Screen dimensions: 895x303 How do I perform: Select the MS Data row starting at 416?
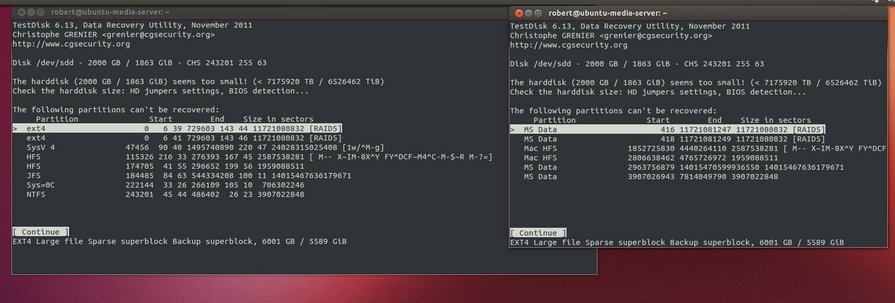point(667,130)
